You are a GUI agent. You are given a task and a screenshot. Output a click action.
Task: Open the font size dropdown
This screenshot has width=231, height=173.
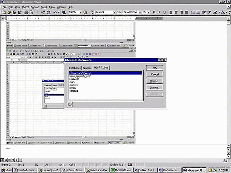(x=149, y=12)
